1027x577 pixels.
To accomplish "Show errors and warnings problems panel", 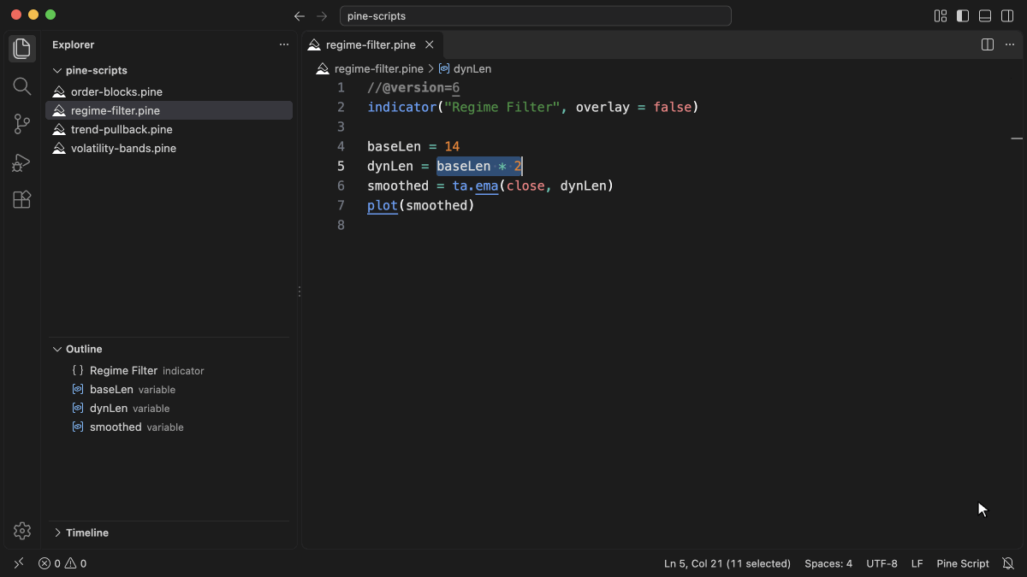I will click(x=62, y=563).
